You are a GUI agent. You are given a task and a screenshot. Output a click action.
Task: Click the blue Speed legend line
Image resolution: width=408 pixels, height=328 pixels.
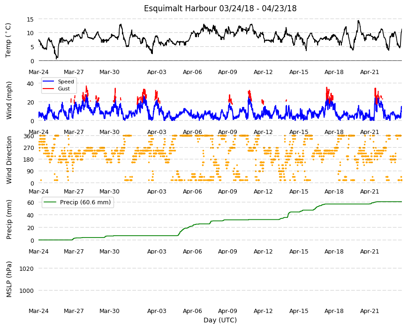(x=48, y=82)
